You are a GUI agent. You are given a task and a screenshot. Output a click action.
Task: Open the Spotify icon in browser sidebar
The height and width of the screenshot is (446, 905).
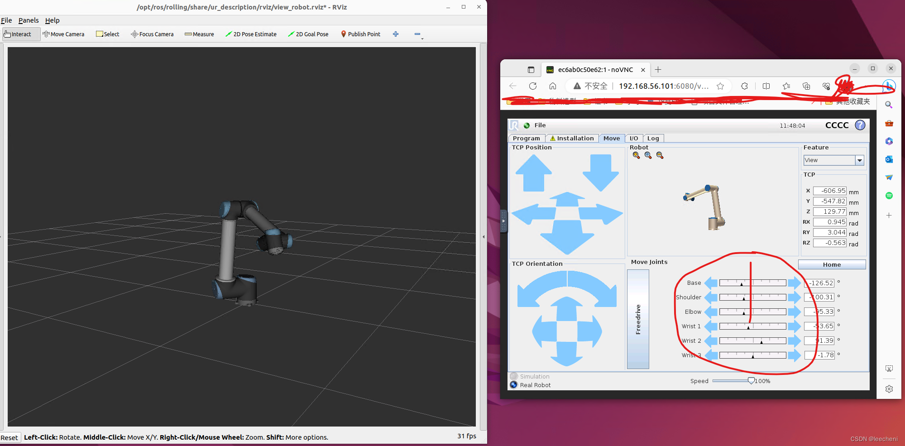pyautogui.click(x=889, y=196)
